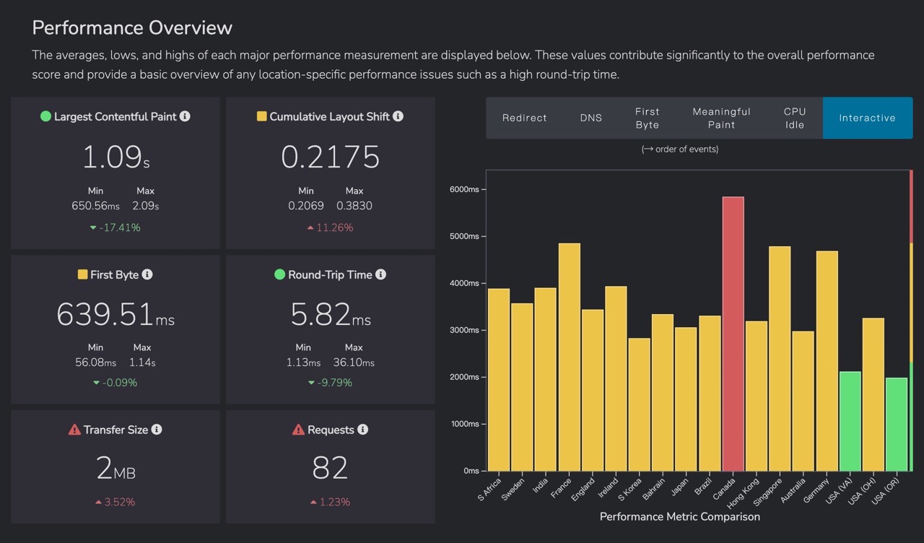
Task: Click info icon beside Largest Contentful Paint
Action: (x=185, y=116)
